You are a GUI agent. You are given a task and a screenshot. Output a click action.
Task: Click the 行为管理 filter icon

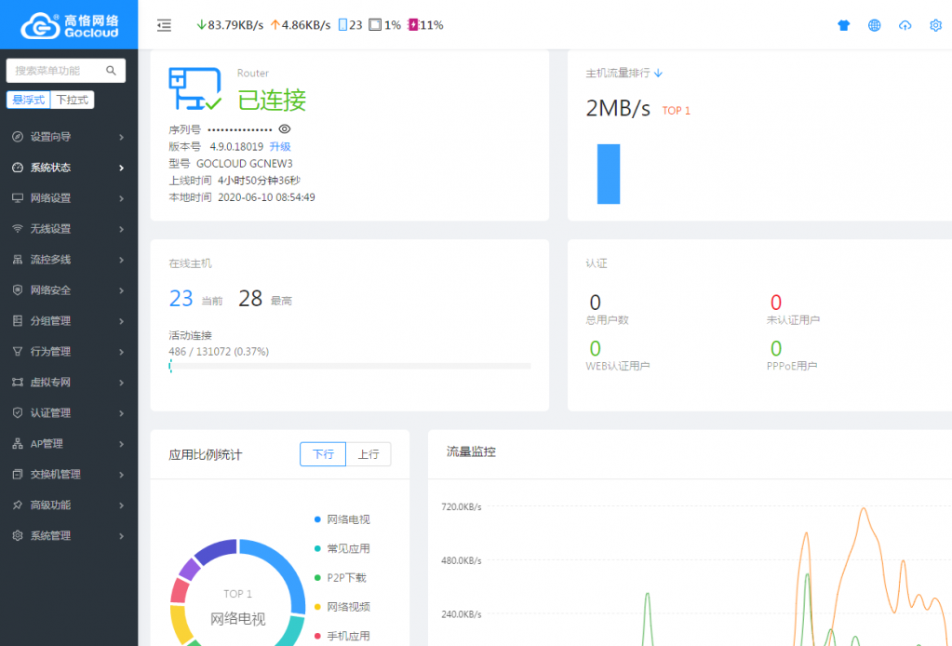click(18, 352)
